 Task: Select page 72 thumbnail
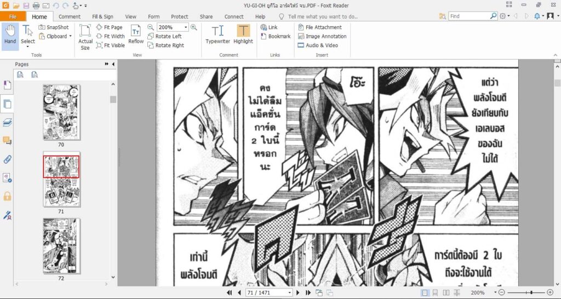pos(61,246)
